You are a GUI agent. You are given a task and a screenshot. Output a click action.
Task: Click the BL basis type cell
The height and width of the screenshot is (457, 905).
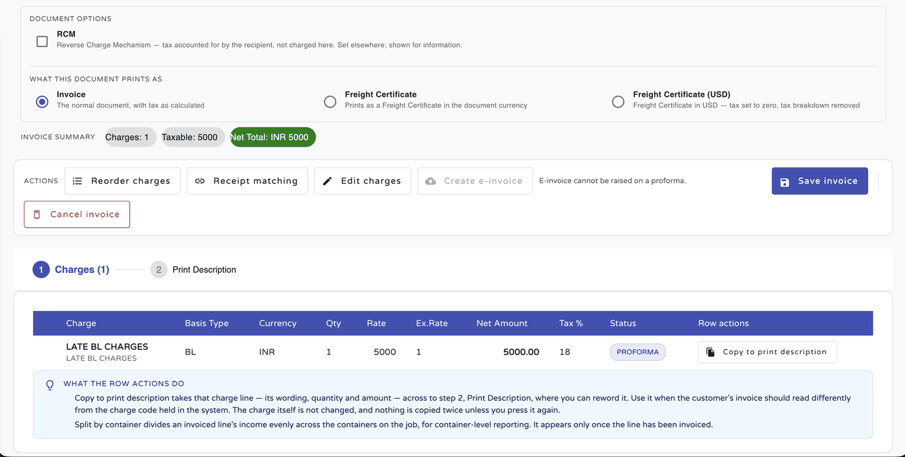190,352
